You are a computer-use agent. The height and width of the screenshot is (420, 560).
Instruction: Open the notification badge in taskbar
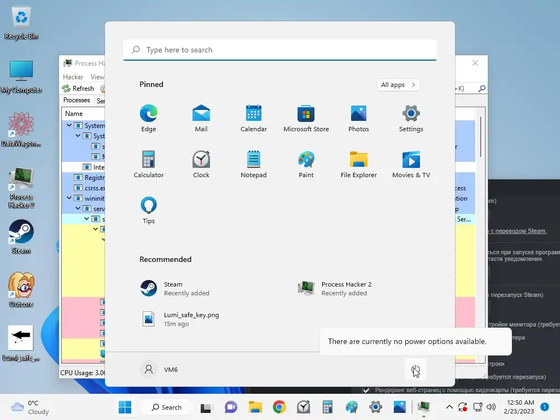click(545, 407)
